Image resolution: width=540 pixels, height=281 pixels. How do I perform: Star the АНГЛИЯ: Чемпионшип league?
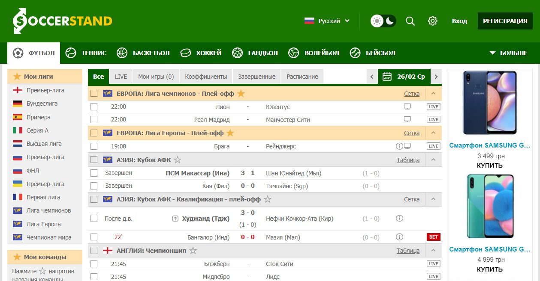(x=193, y=251)
